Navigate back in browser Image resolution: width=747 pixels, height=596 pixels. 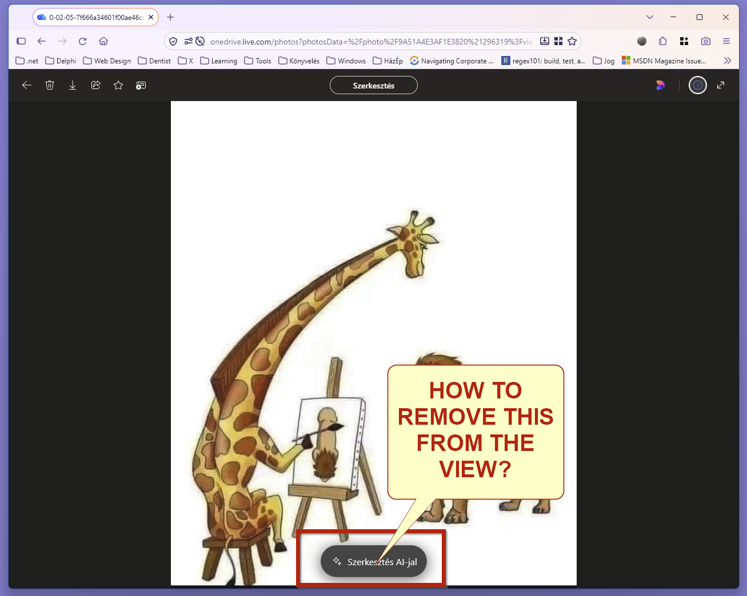coord(42,41)
